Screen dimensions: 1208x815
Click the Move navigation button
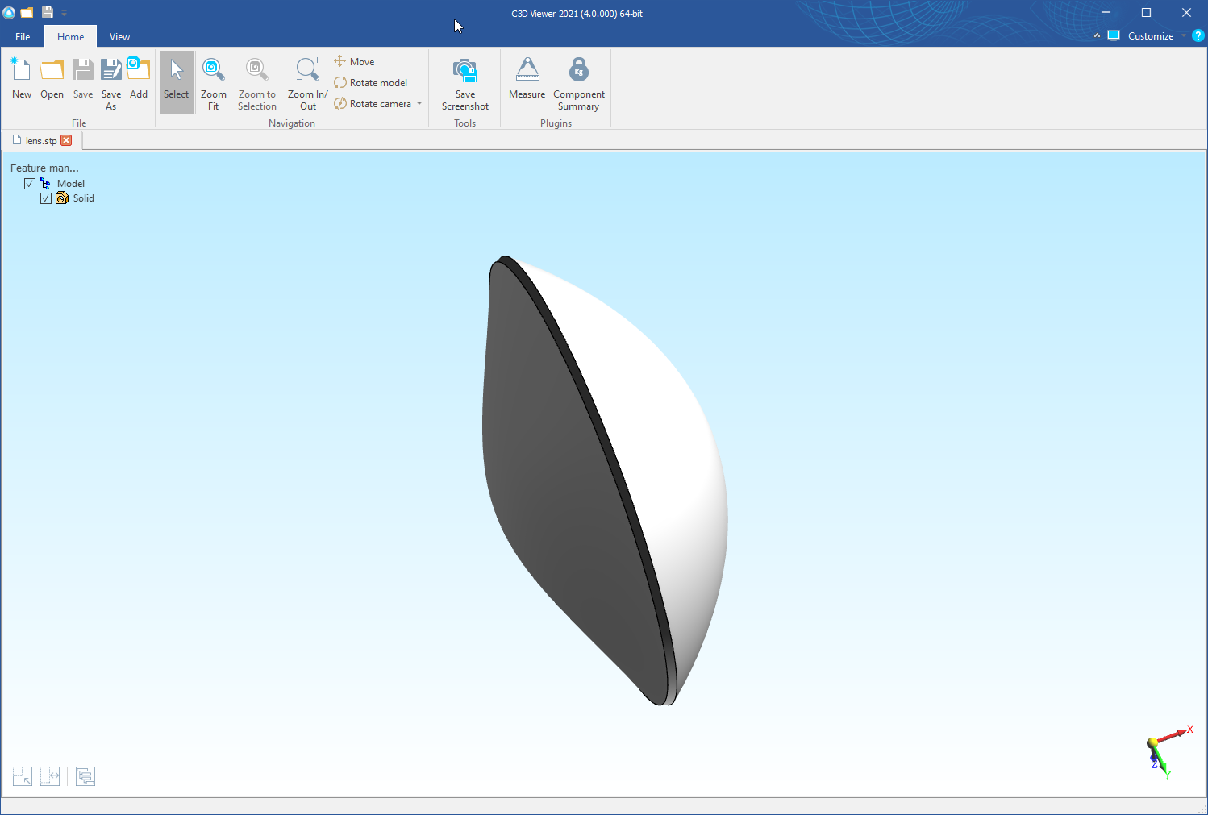[x=355, y=62]
